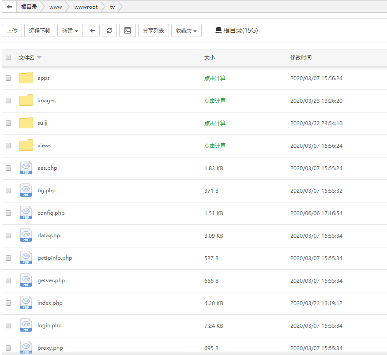Click the toolbar back arrow button
387x355 pixels.
[x=92, y=30]
